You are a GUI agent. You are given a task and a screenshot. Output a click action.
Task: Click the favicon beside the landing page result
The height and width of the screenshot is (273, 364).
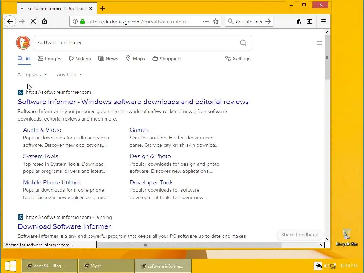coord(21,217)
